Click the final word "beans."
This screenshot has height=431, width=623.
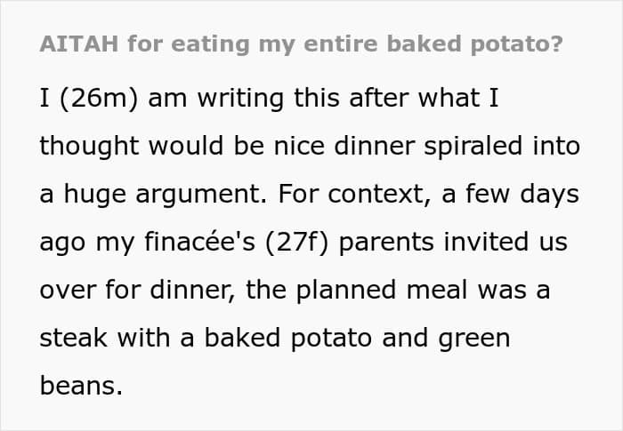80,386
